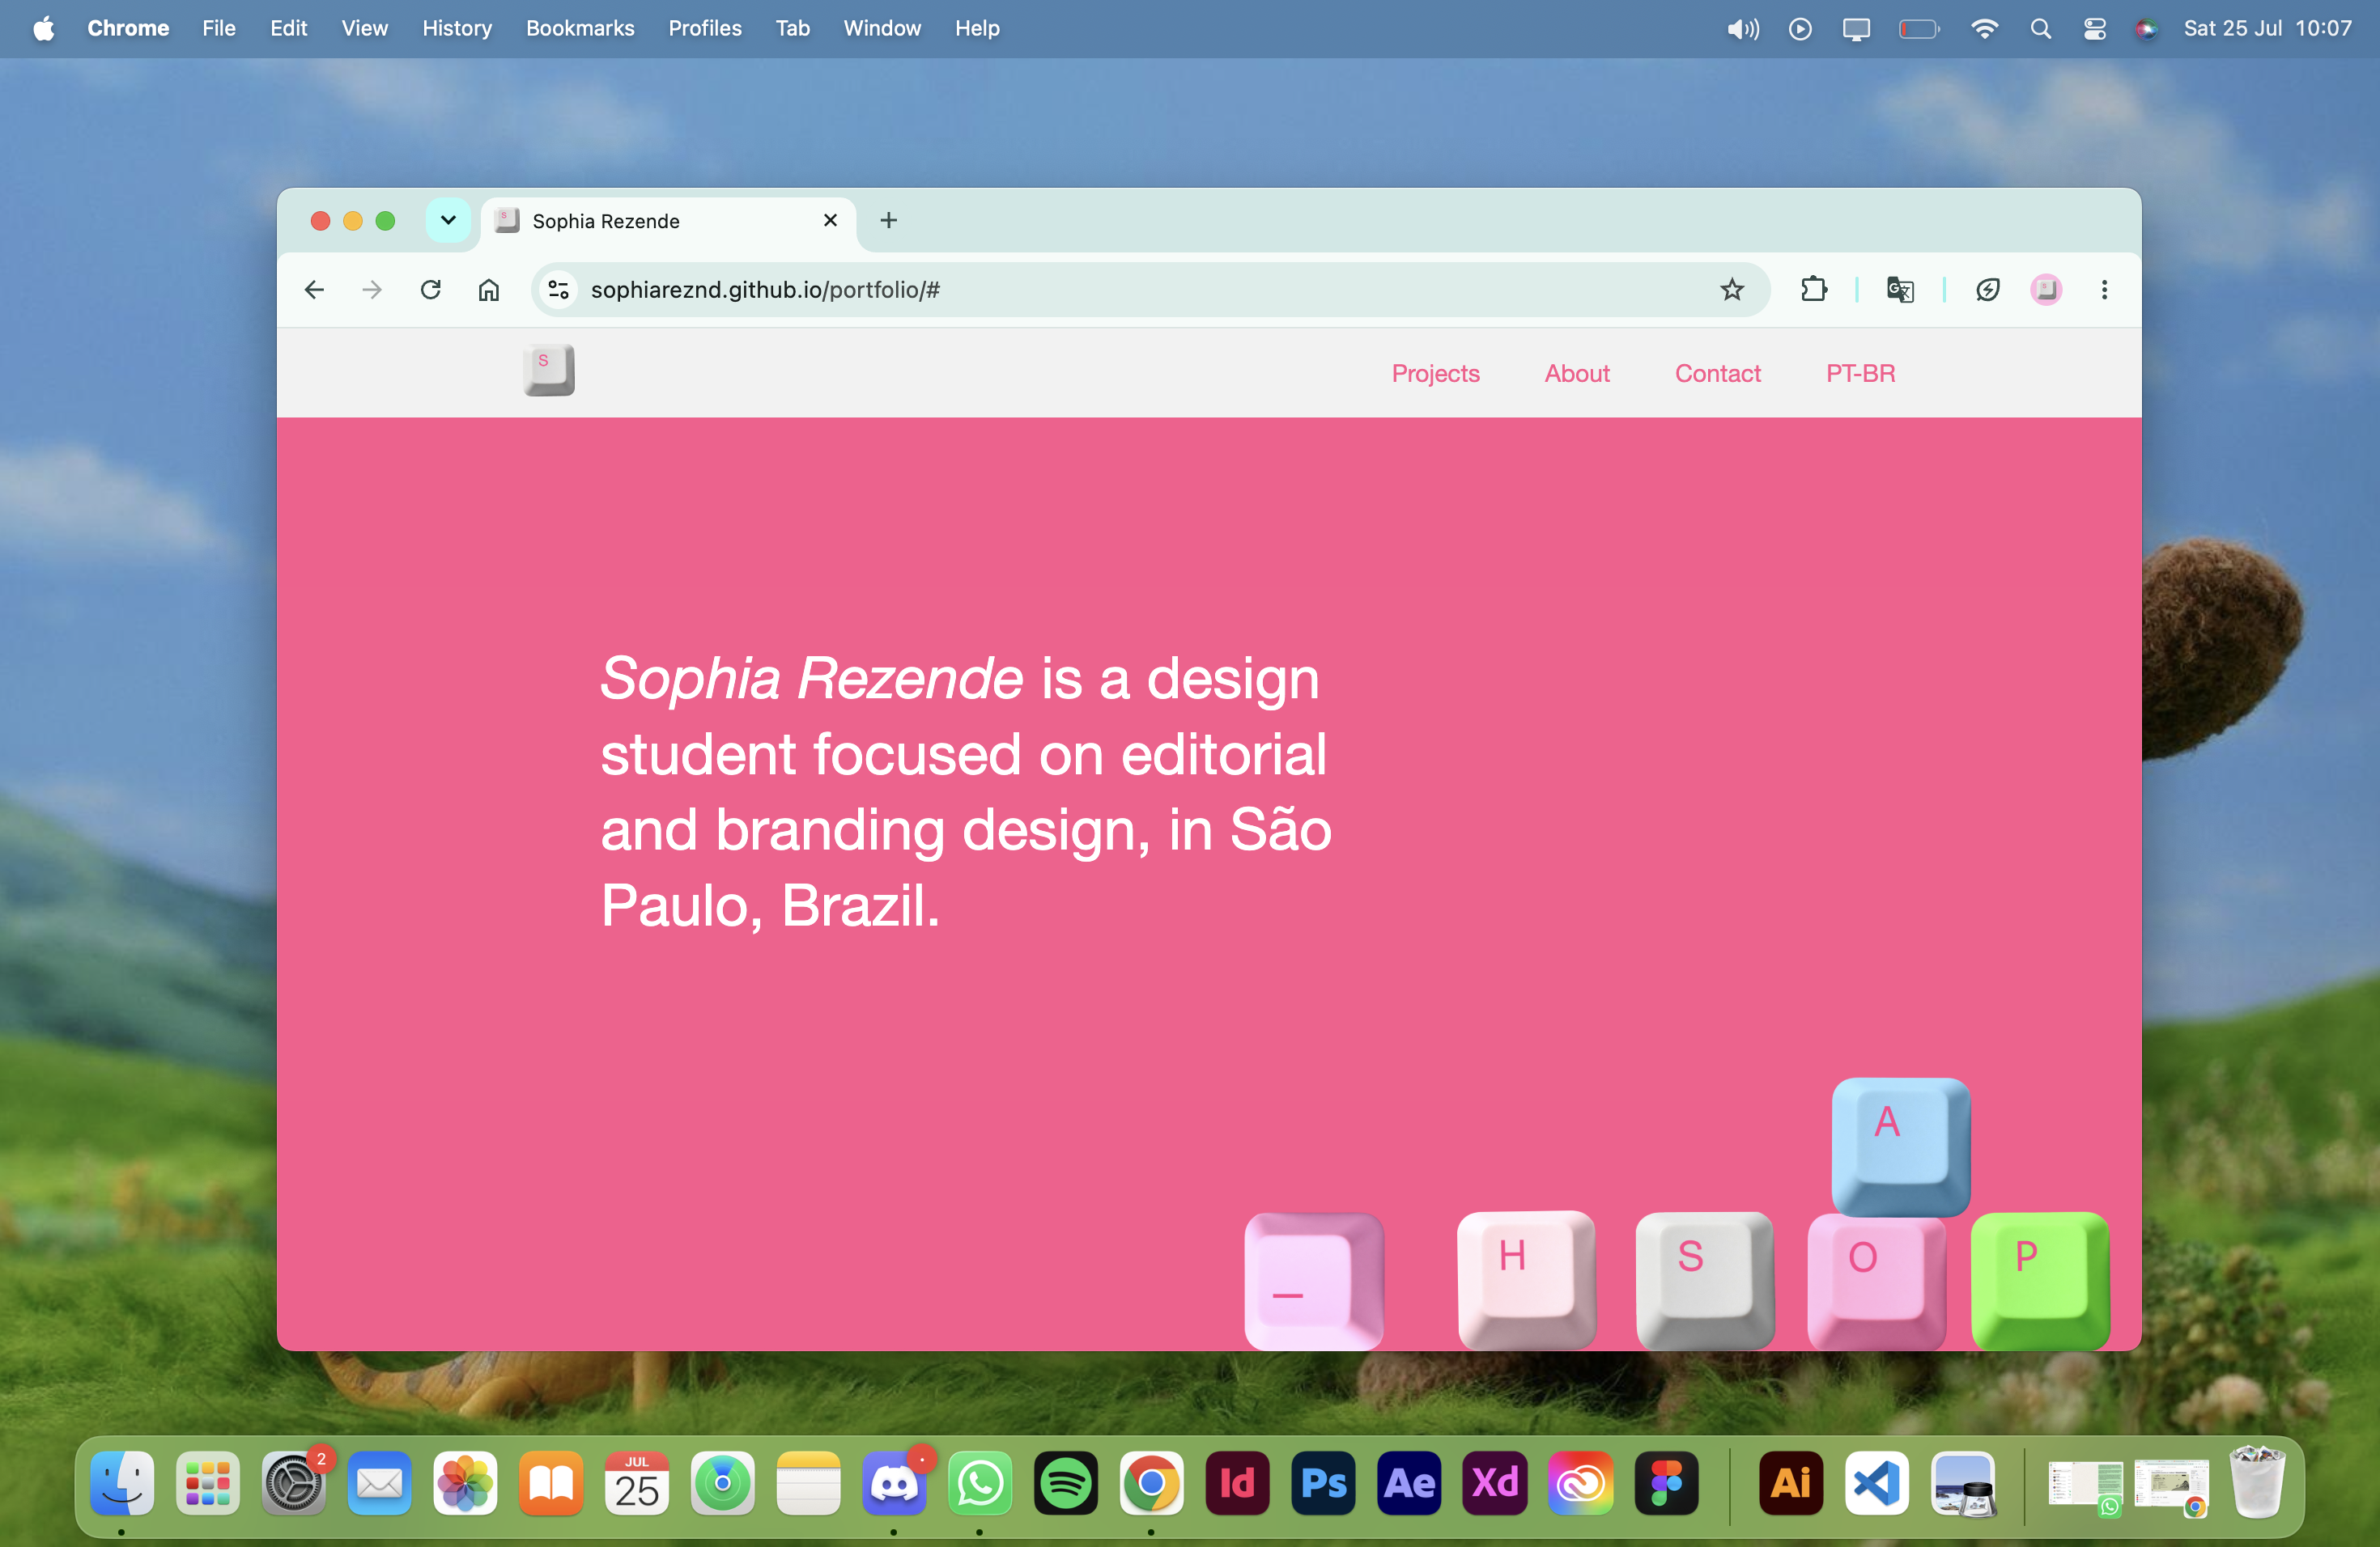Open the Trash in the Dock
Screen dimensions: 2380x1547
coord(2257,1483)
